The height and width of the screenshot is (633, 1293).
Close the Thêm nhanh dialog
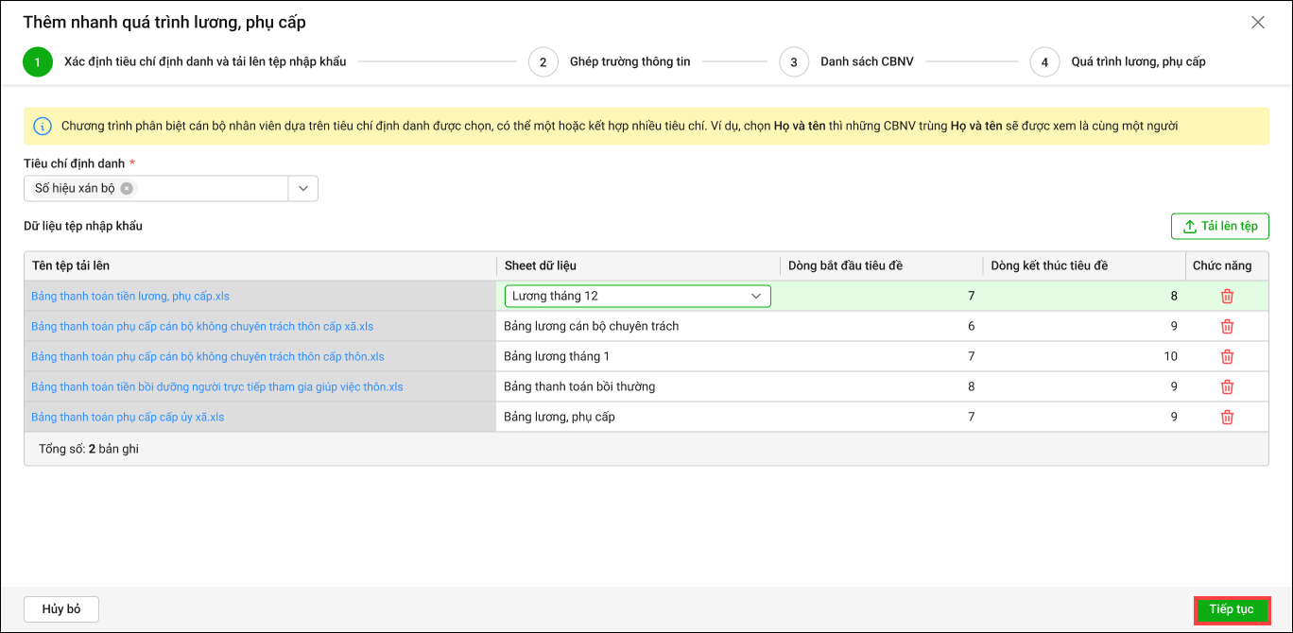click(x=1257, y=23)
